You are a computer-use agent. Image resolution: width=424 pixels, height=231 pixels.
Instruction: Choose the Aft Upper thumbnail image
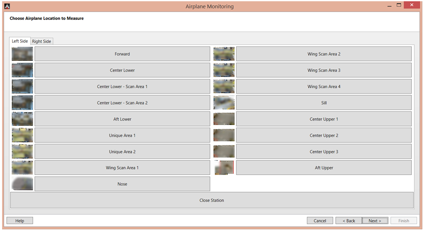pyautogui.click(x=224, y=168)
